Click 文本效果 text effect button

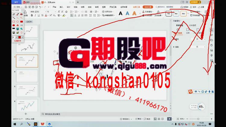(x=158, y=15)
